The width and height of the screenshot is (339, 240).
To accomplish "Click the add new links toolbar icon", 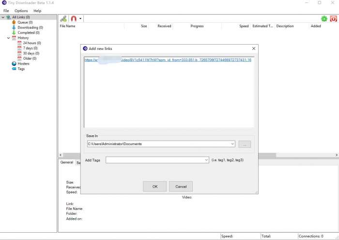I will [x=63, y=18].
